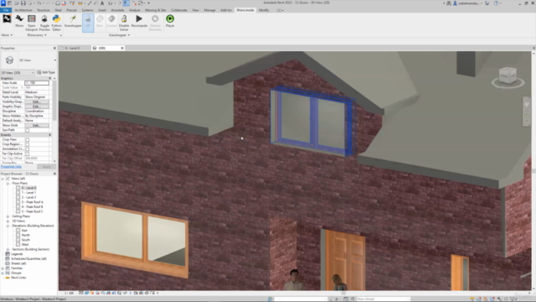Screen dimensions: 536x302
Task: Click Edit for Graphic Display Options
Action: (36, 107)
